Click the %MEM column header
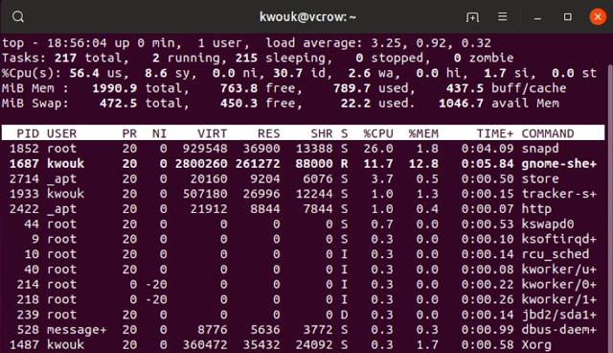The height and width of the screenshot is (353, 613). pos(423,133)
